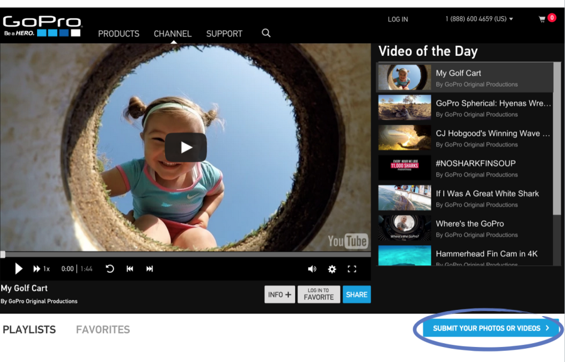The height and width of the screenshot is (362, 565).
Task: Open the shopping cart icon
Action: [542, 19]
